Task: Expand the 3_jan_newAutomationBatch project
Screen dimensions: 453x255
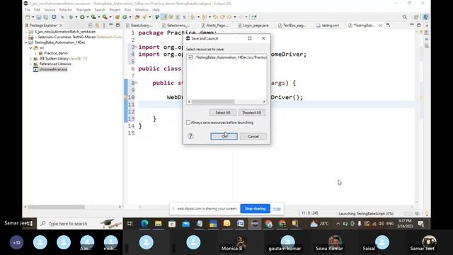Action: coord(26,32)
